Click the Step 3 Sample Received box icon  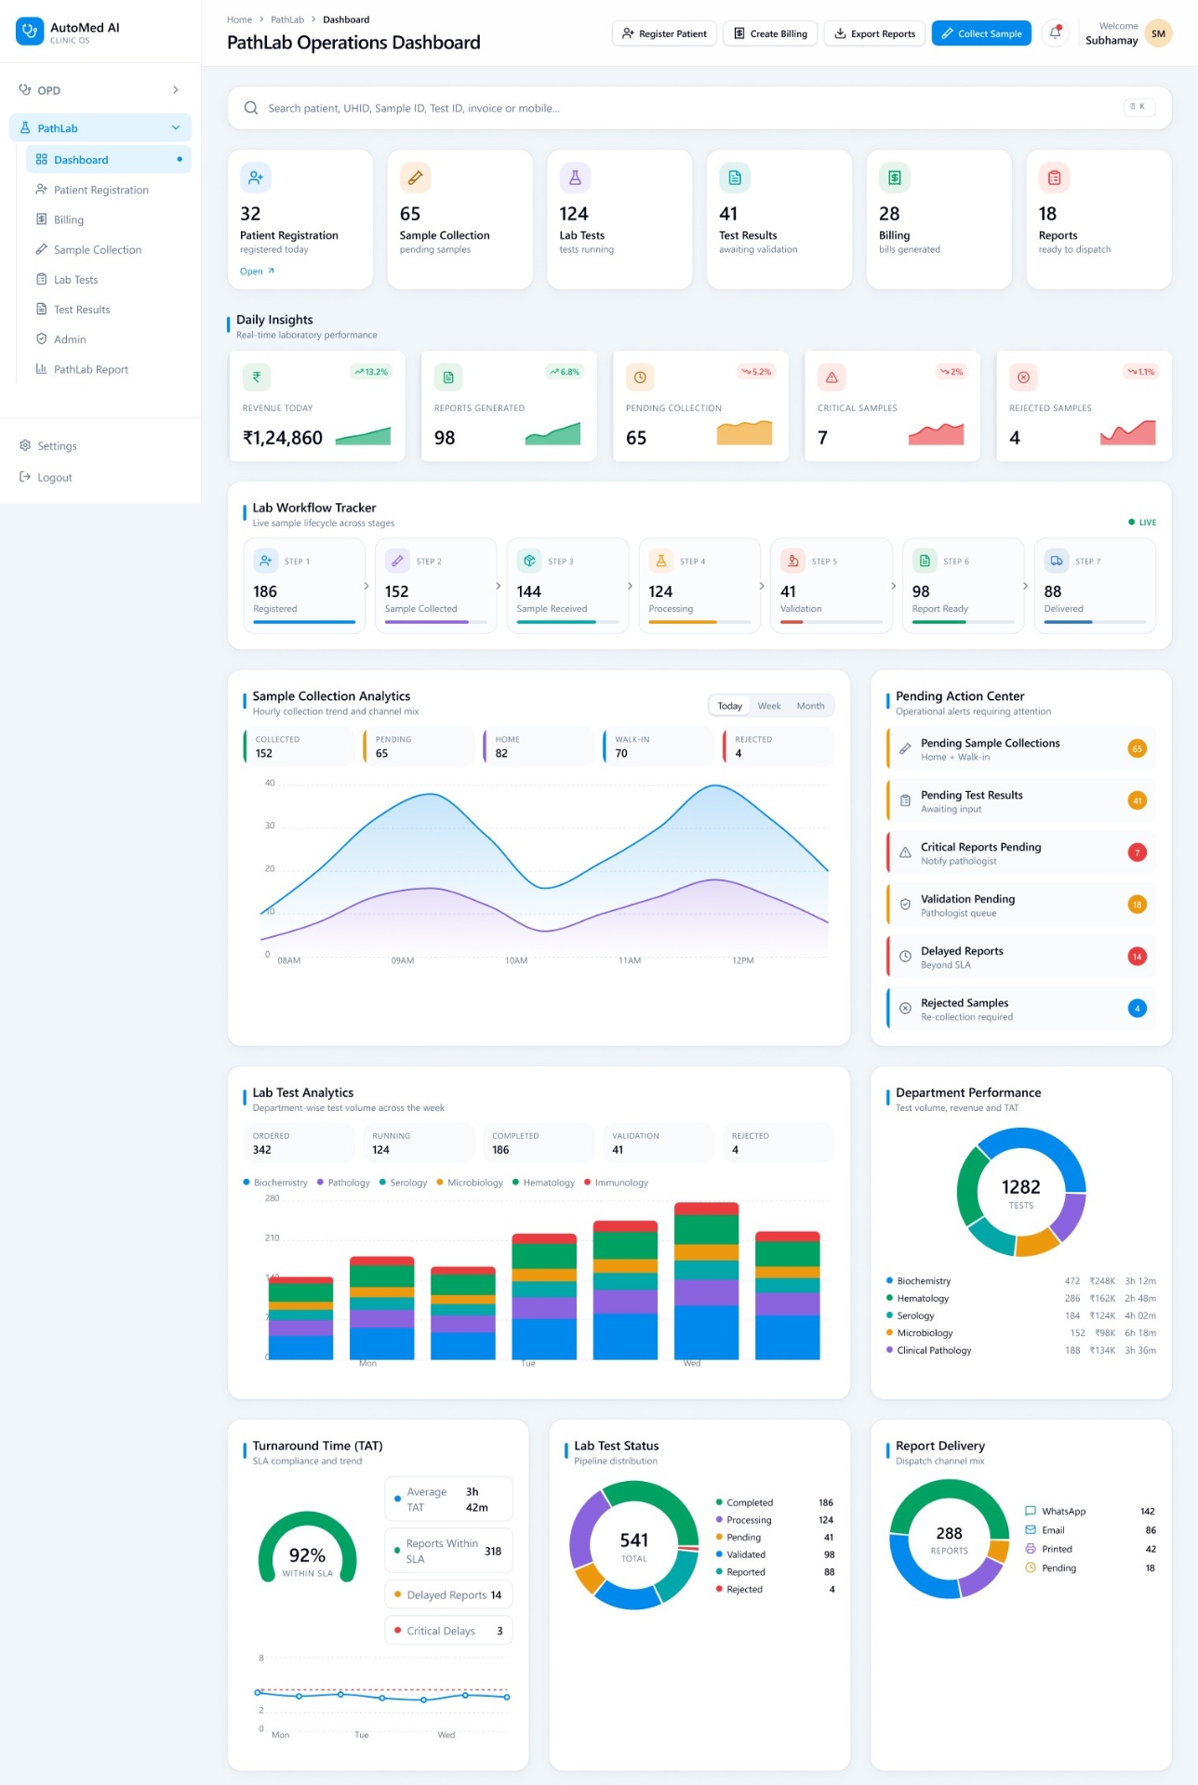[x=529, y=561]
